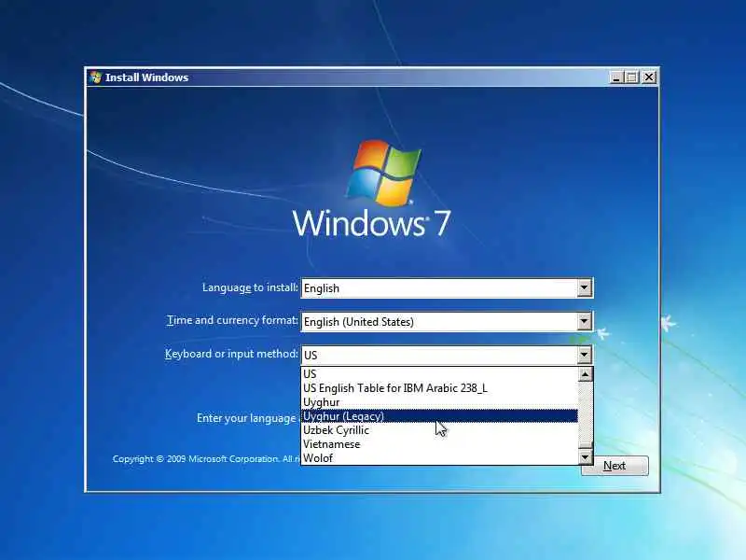The image size is (746, 560).
Task: Pick Uyghur (Legacy) from the list
Action: pyautogui.click(x=439, y=415)
